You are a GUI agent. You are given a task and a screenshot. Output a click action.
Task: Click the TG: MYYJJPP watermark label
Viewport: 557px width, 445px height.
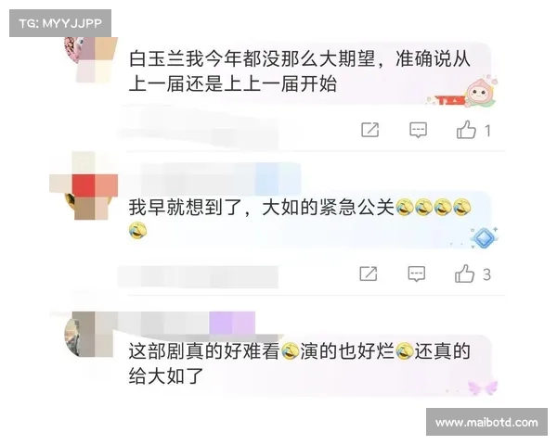(60, 23)
